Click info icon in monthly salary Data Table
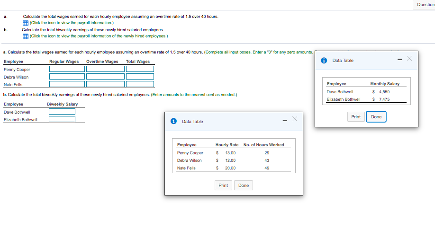 (x=324, y=61)
